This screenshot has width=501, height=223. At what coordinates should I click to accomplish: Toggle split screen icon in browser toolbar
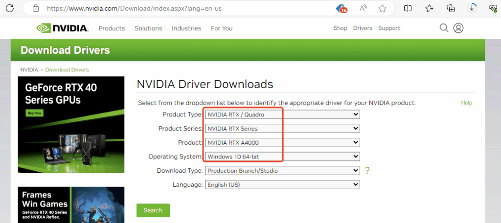point(408,8)
